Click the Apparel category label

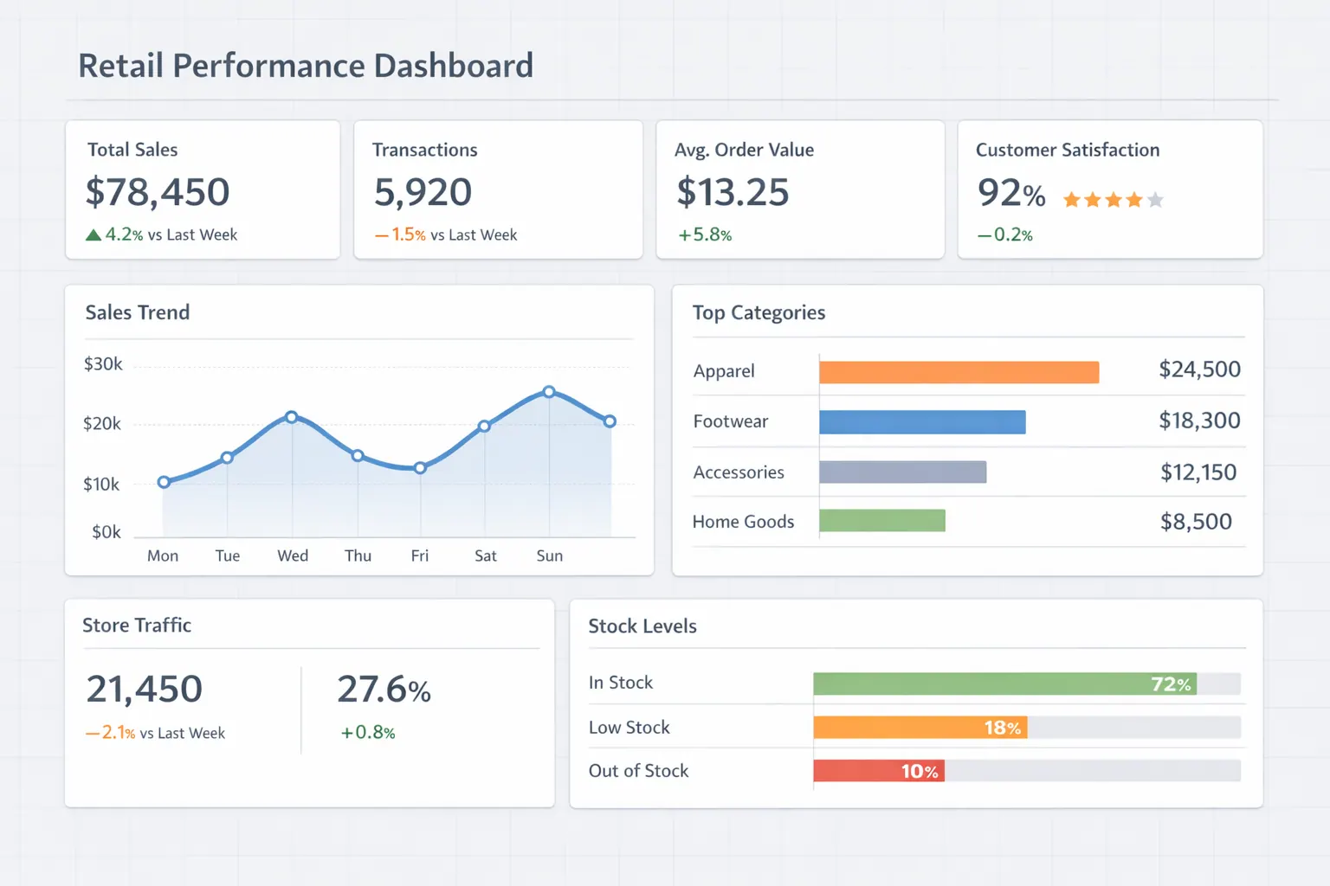pyautogui.click(x=723, y=371)
